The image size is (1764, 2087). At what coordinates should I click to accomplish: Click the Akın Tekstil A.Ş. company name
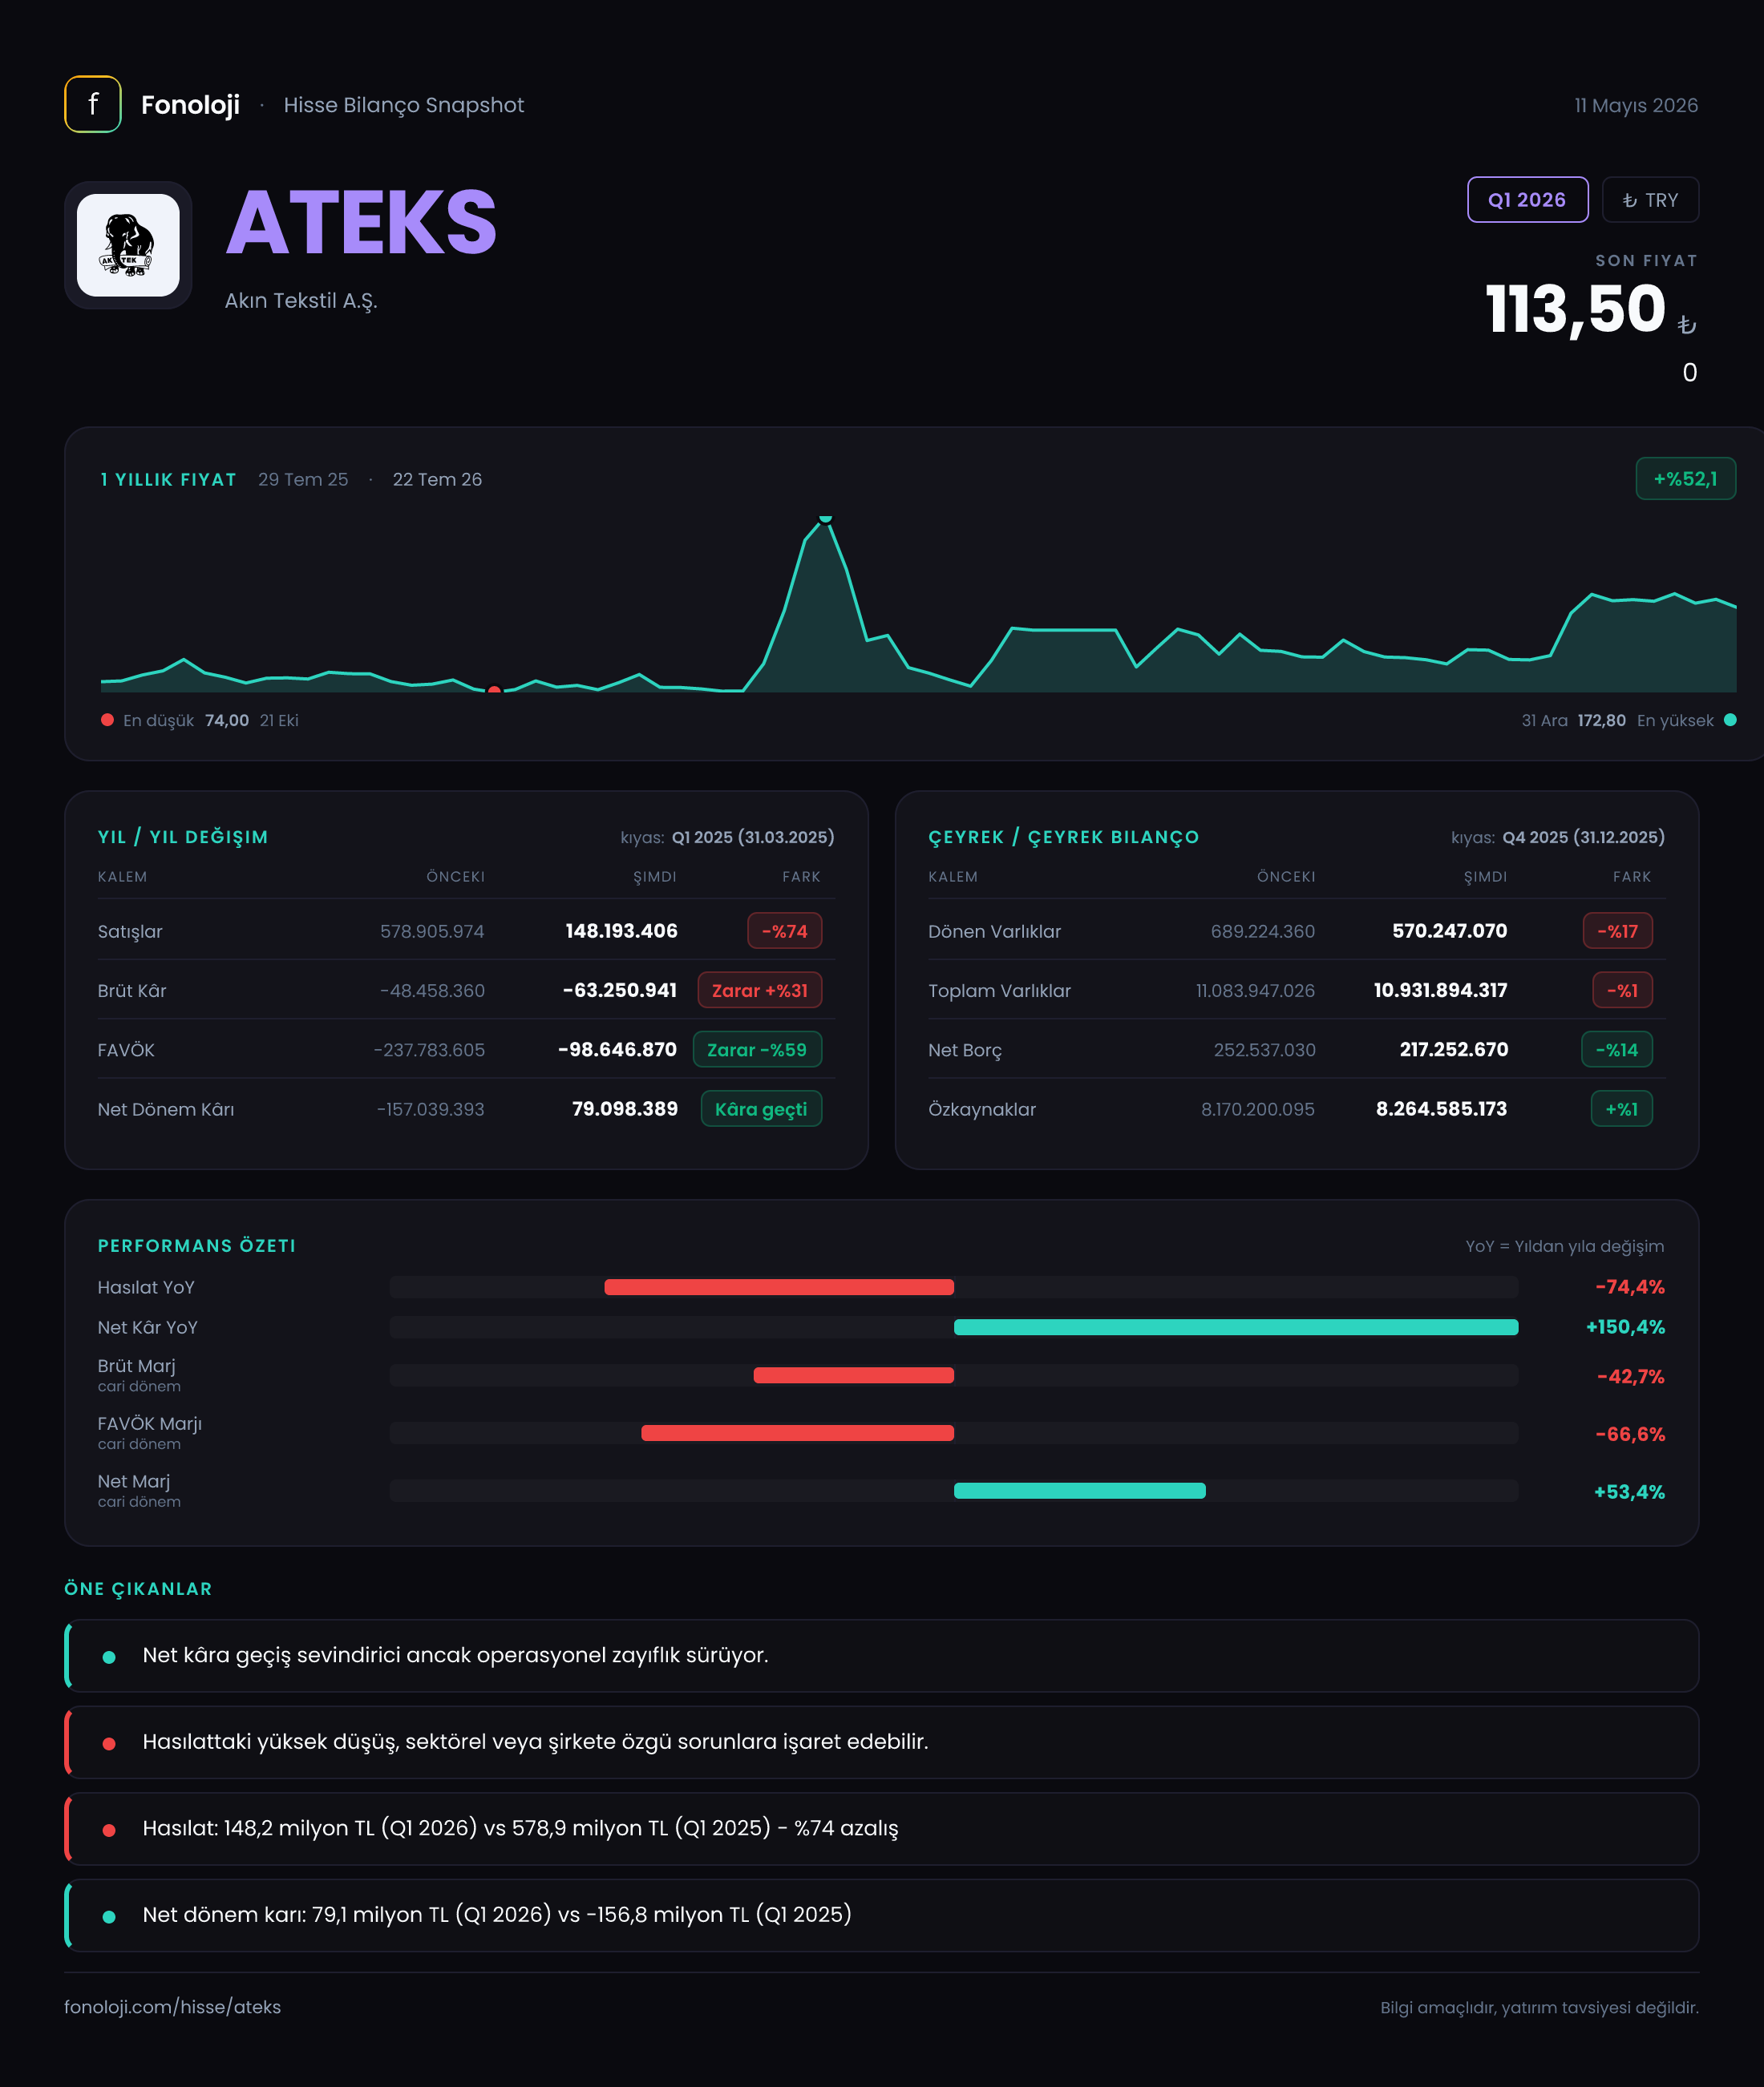point(301,301)
